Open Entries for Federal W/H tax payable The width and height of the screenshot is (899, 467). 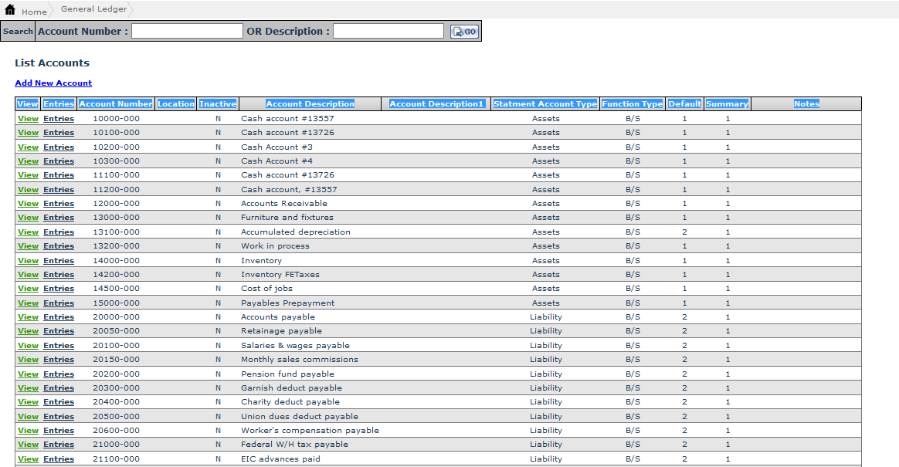pyautogui.click(x=59, y=445)
